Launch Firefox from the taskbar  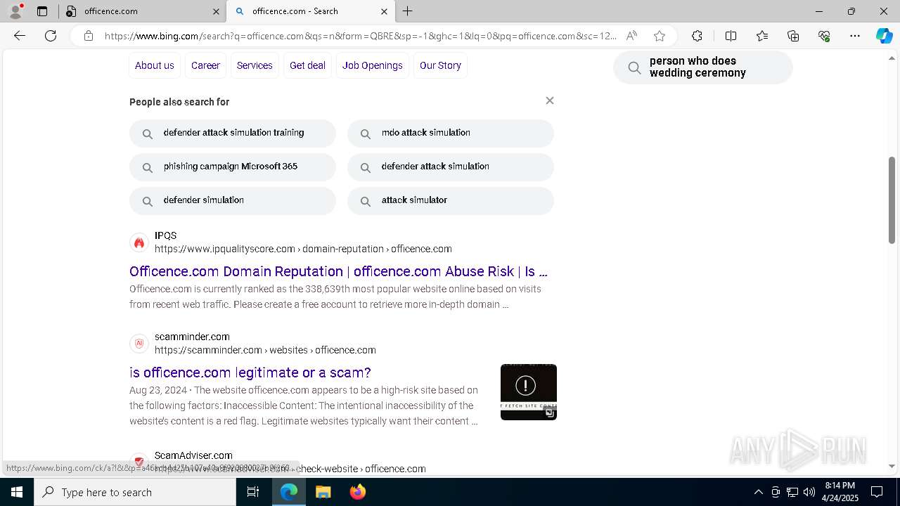pyautogui.click(x=358, y=492)
